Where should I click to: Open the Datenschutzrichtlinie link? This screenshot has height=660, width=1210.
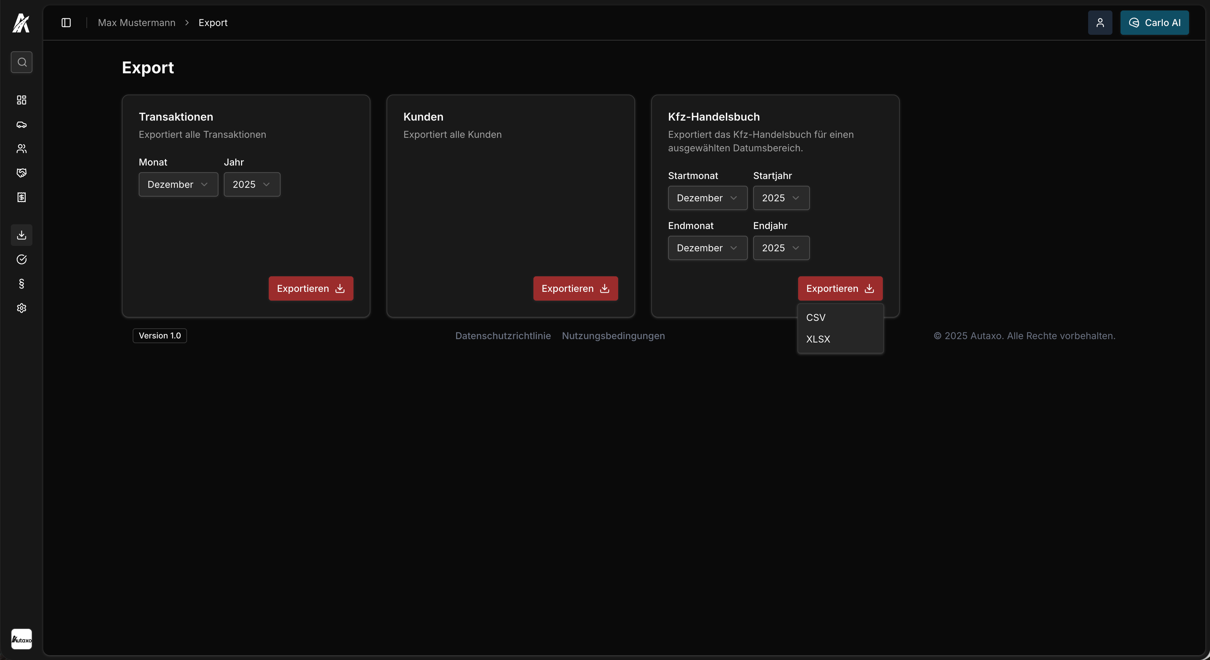pyautogui.click(x=503, y=336)
